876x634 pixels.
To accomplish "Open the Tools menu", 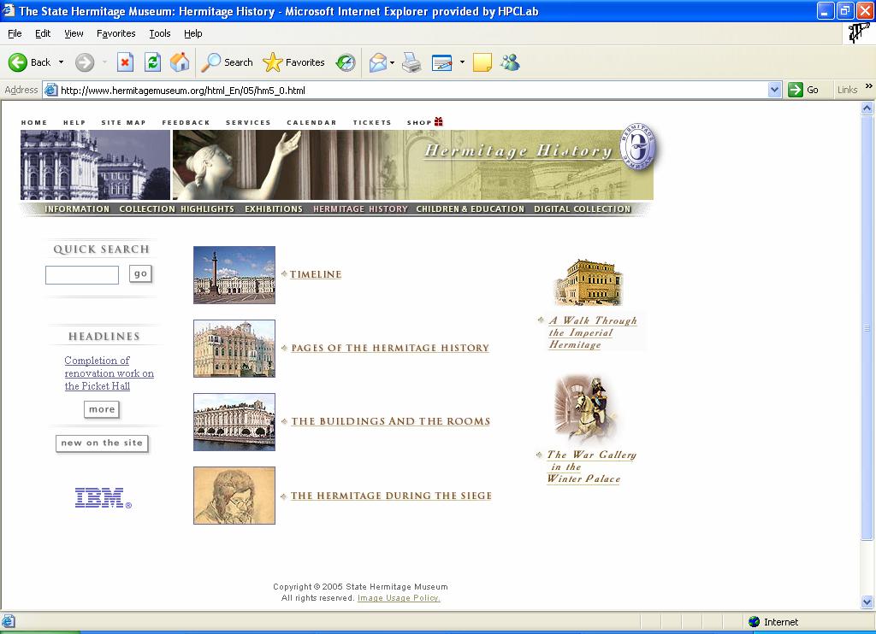I will tap(160, 33).
